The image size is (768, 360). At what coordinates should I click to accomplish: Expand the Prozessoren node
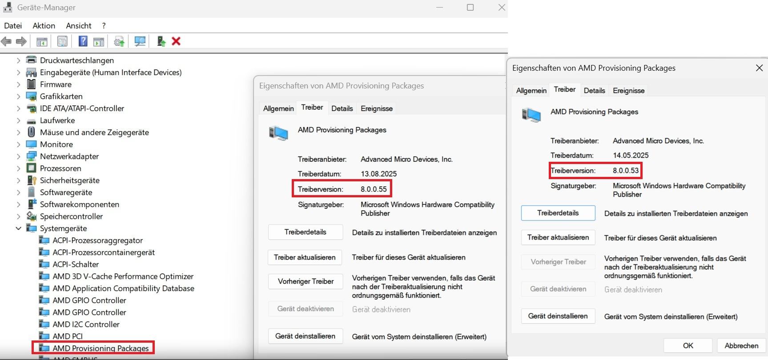point(18,168)
